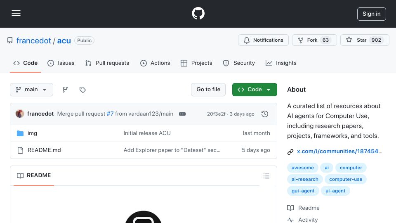View commit history clock icon

click(265, 114)
